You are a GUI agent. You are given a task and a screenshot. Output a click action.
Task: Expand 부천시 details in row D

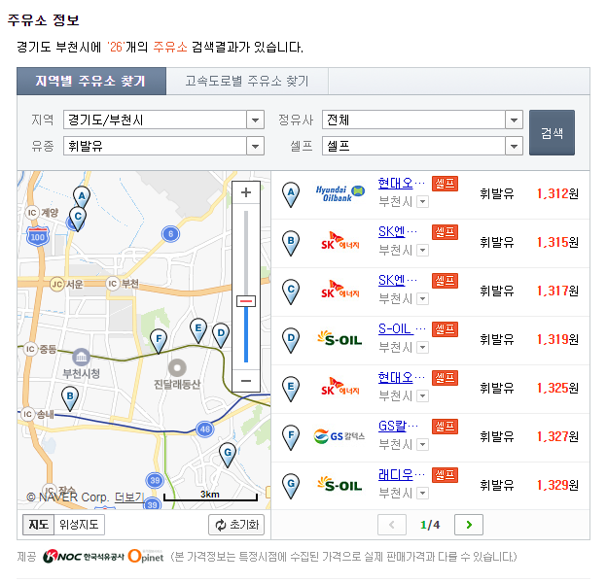coord(423,348)
